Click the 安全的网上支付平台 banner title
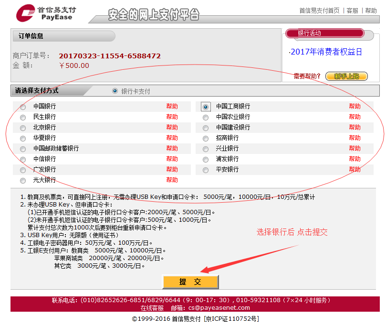386x327 pixels. (154, 14)
